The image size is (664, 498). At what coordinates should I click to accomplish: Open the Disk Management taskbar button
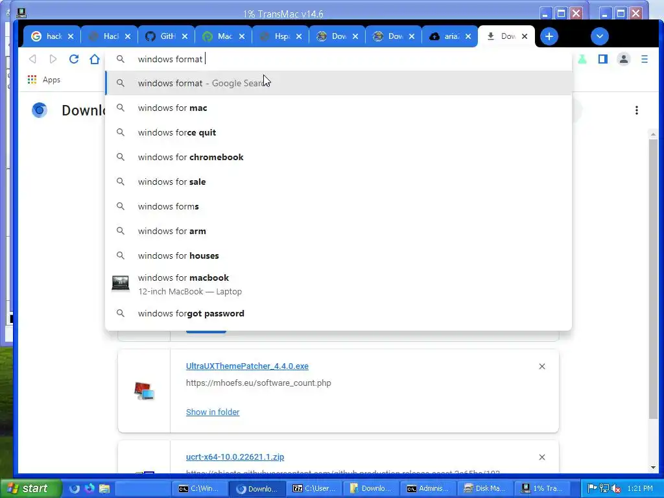coord(485,488)
